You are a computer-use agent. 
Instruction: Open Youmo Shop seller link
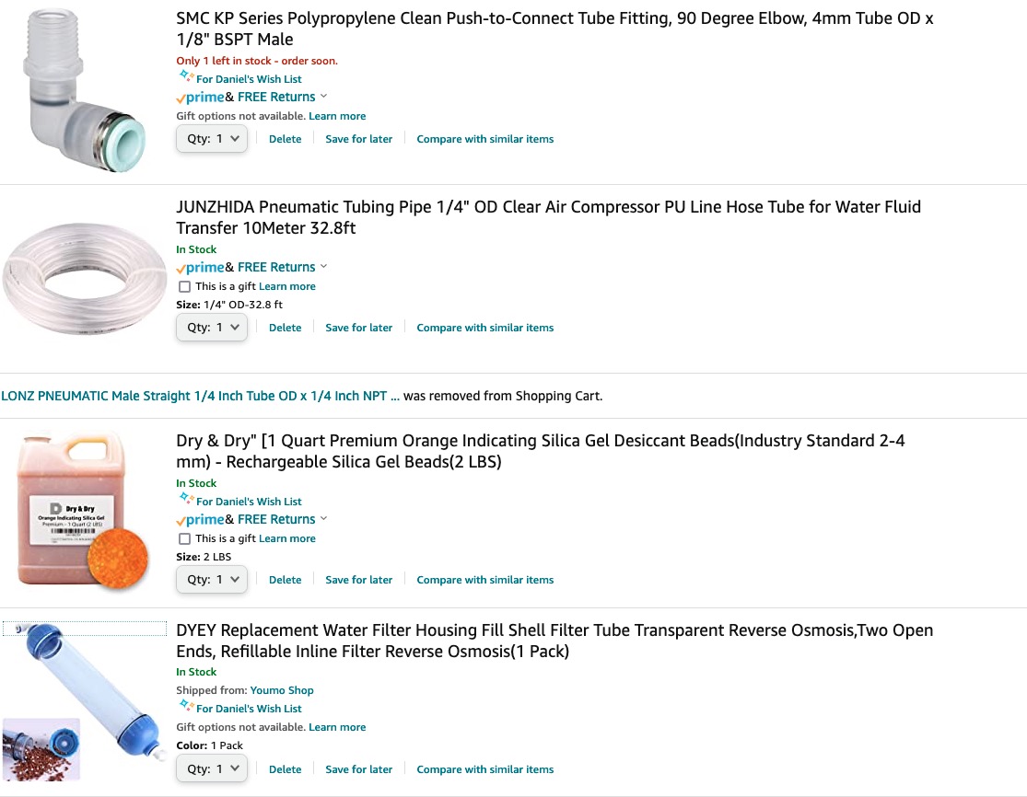coord(282,690)
